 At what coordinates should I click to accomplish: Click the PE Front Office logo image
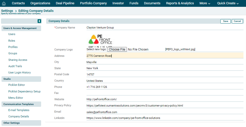[x=100, y=40]
